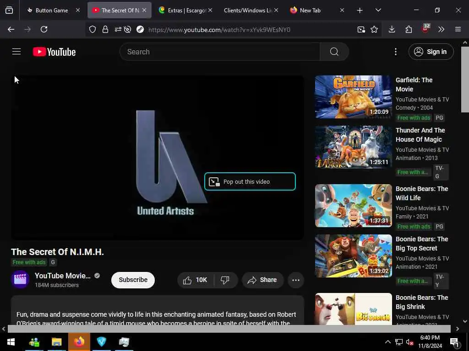This screenshot has width=469, height=351.
Task: Open YouTube guide hamburger menu
Action: coord(16,52)
